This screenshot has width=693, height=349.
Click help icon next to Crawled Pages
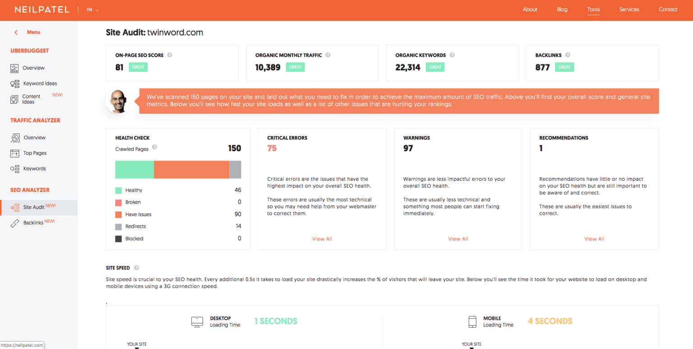155,147
